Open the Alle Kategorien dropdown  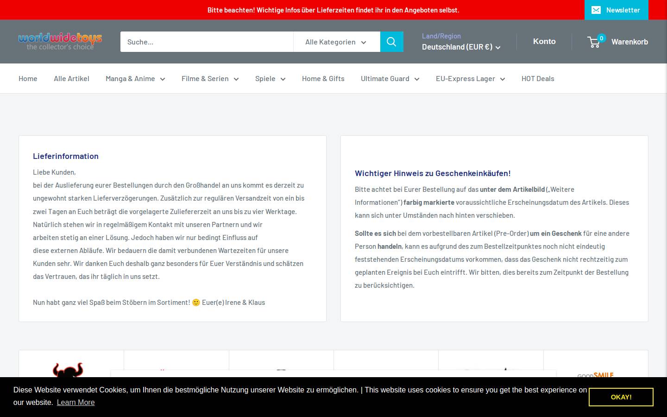point(336,42)
